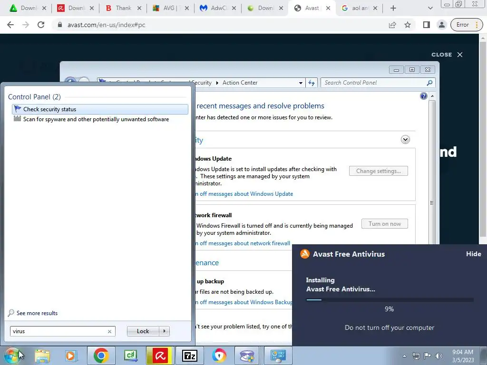Click the Chrome Error menu button

coord(467,25)
